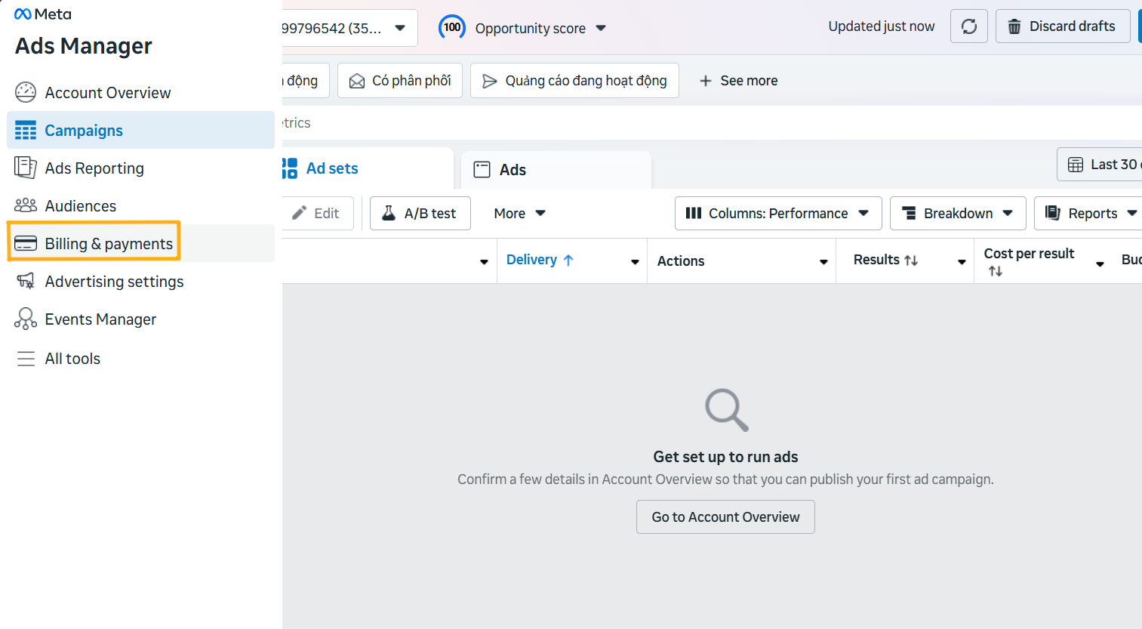Screen dimensions: 1142x629
Task: Open Account Overview in the sidebar
Action: point(107,93)
